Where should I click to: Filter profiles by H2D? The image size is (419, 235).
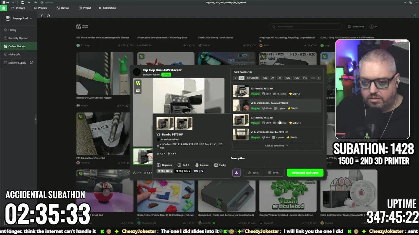coord(288,78)
